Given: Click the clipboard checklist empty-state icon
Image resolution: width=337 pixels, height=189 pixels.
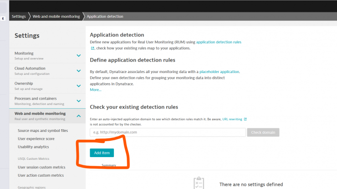Looking at the screenshot, I should point(199,183).
